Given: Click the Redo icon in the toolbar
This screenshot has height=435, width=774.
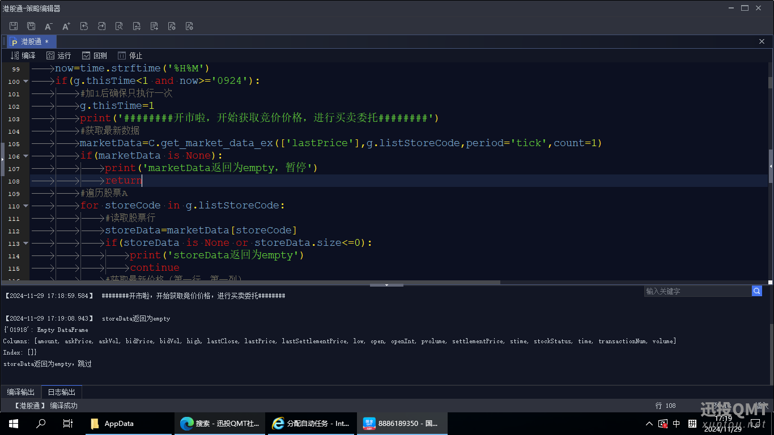Looking at the screenshot, I should [101, 26].
